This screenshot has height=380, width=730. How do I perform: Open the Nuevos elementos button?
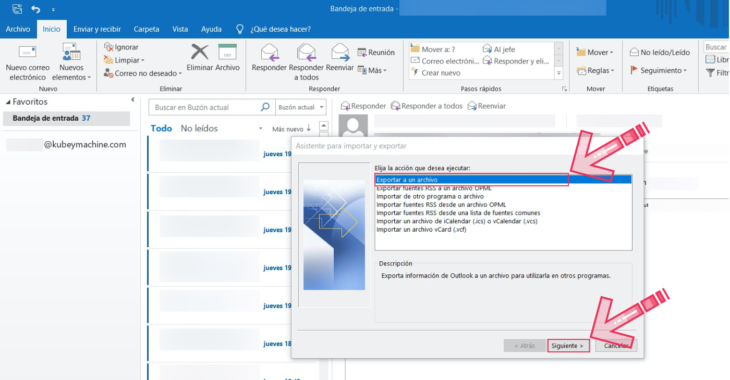(x=71, y=62)
